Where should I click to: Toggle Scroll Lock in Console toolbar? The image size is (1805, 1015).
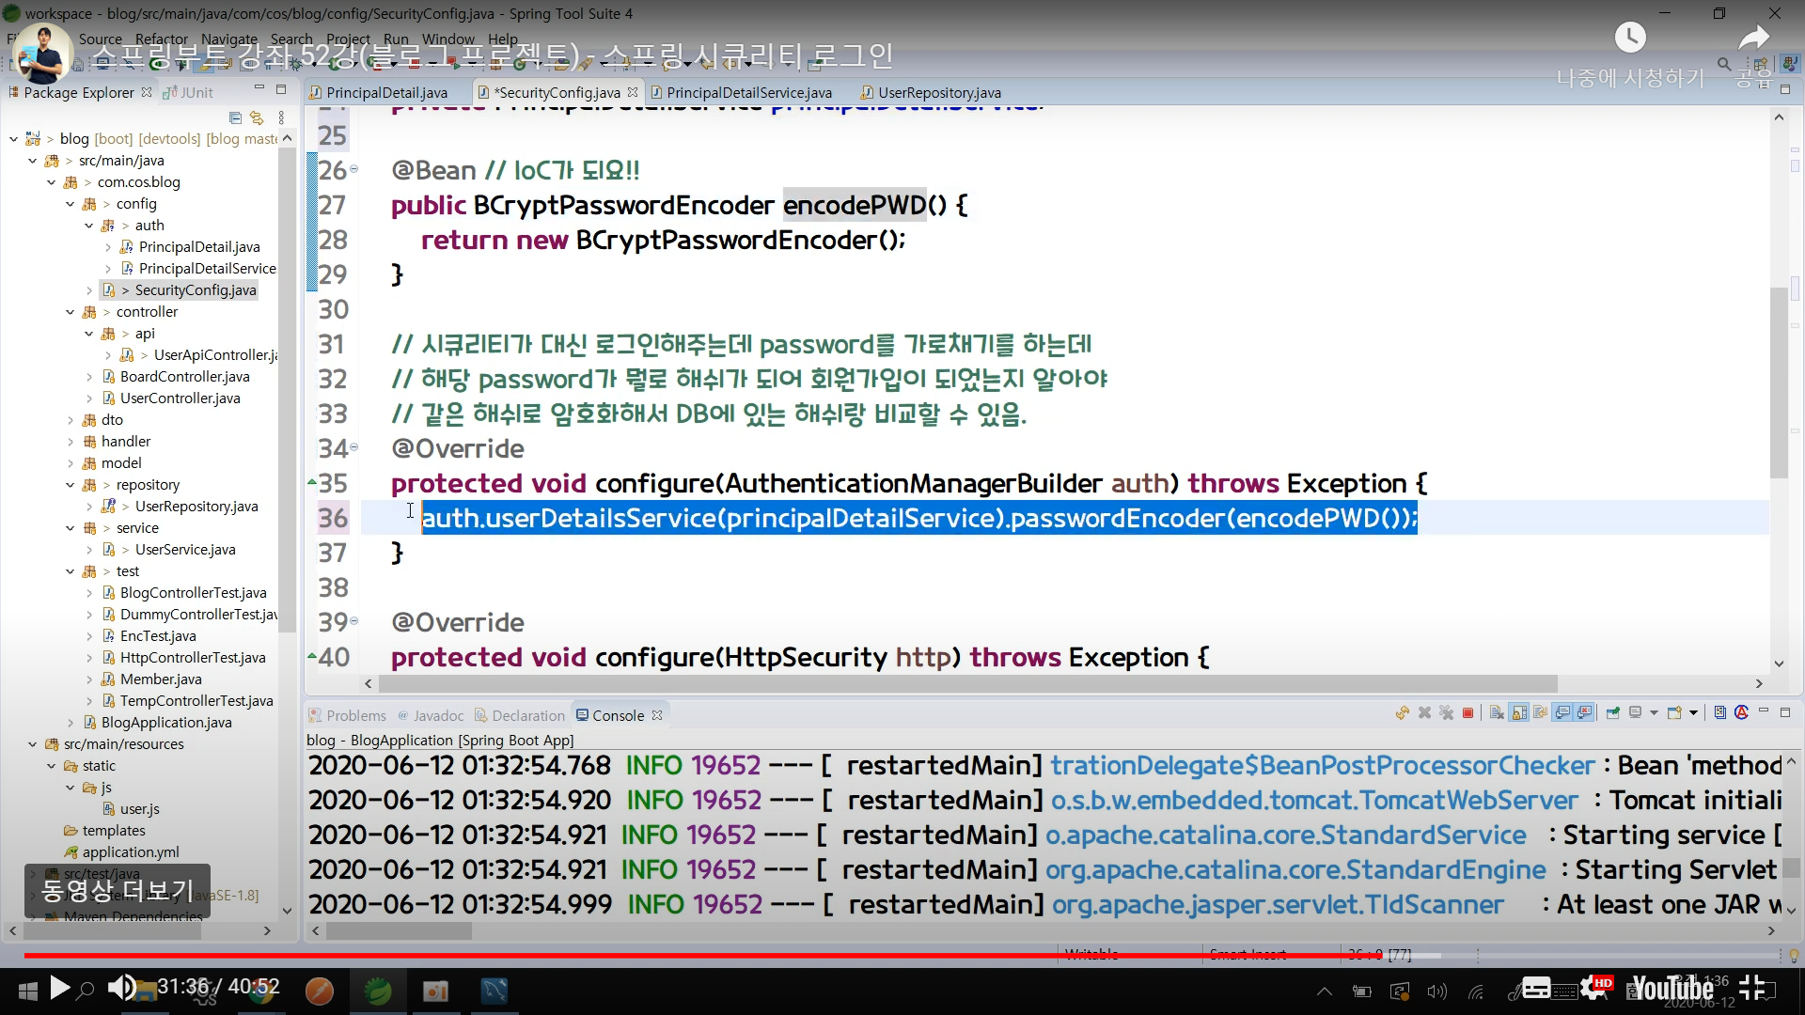point(1518,713)
